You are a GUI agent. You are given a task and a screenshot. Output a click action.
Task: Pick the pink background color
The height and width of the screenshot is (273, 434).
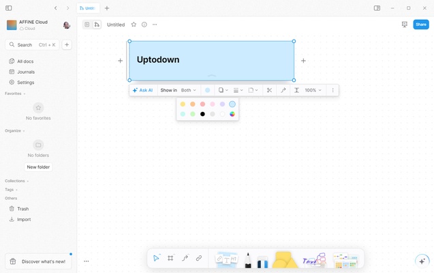coord(213,104)
